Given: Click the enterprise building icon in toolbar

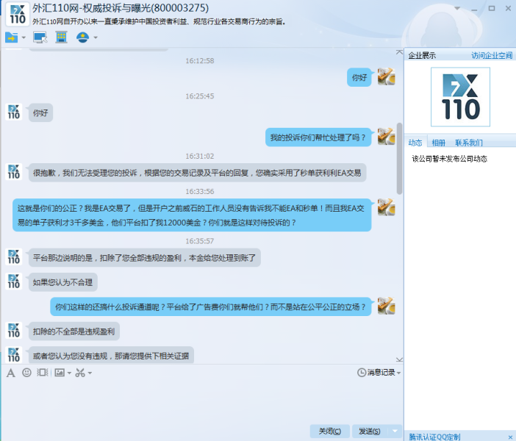Looking at the screenshot, I should tap(62, 37).
